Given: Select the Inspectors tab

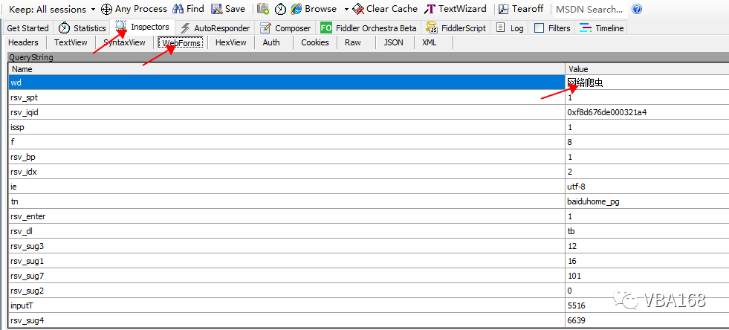Looking at the screenshot, I should 143,27.
